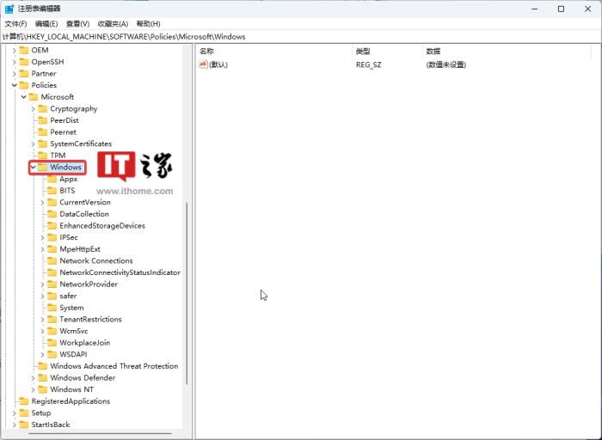Select the Network Connections key
The image size is (602, 440).
pyautogui.click(x=95, y=261)
